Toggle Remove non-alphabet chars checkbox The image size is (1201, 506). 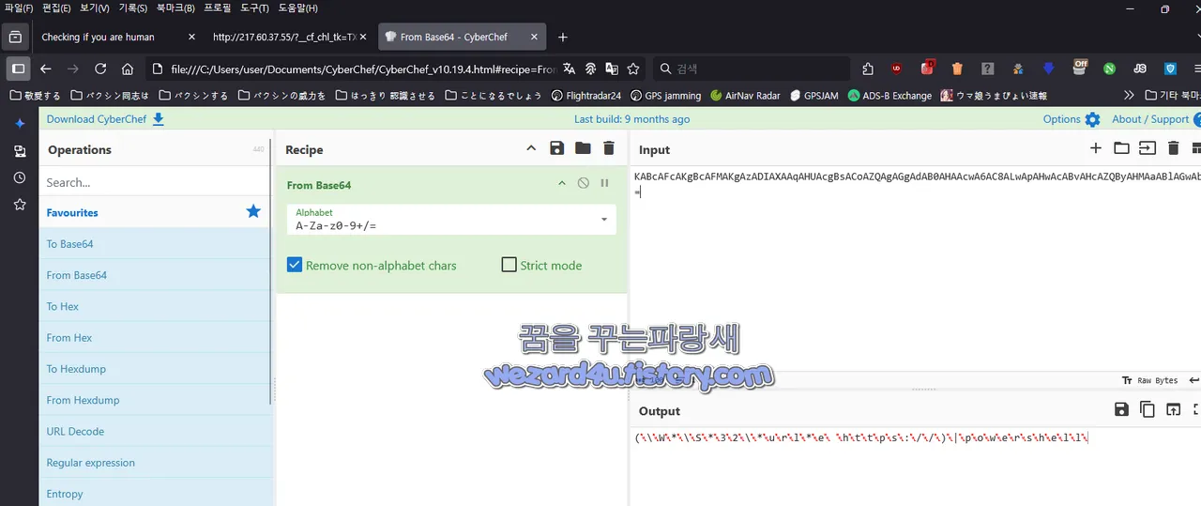click(295, 265)
